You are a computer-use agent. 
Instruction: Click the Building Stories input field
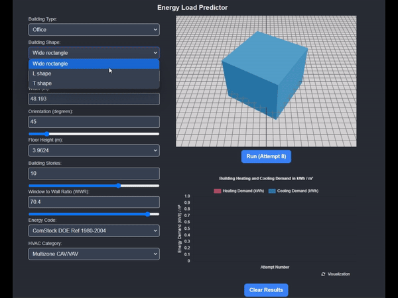94,174
